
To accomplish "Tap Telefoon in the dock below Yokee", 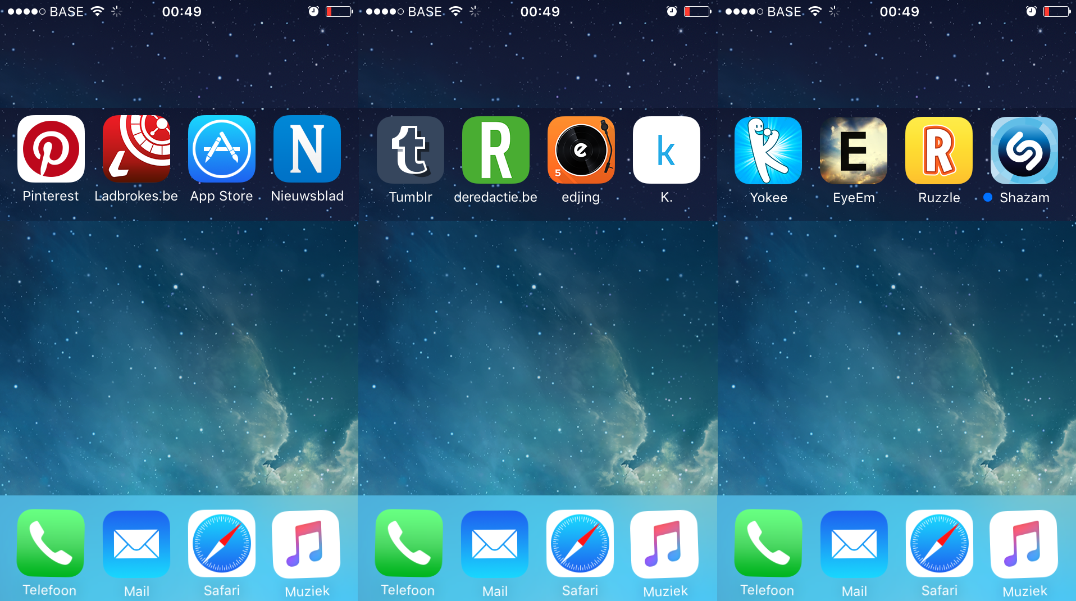I will (x=768, y=543).
